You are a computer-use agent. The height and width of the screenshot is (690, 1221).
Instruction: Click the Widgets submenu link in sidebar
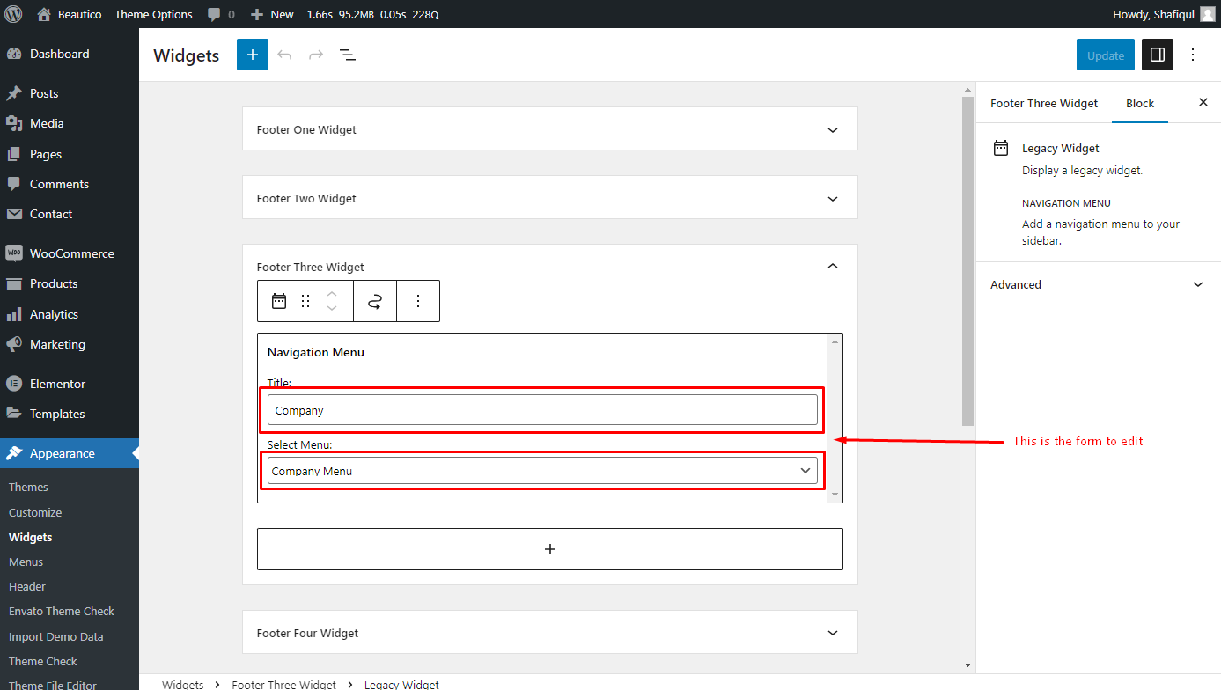[30, 537]
